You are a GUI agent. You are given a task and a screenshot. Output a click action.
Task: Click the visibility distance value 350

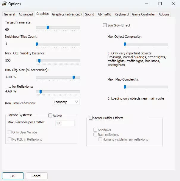pos(8,60)
